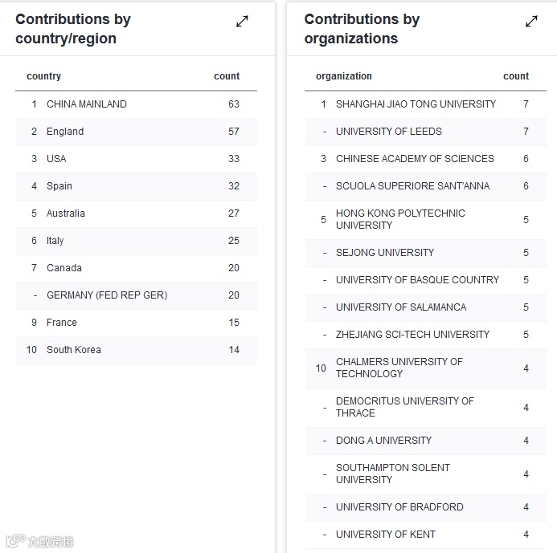557x553 pixels.
Task: Click CHINESE ACADEMY OF SCIENCES entry
Action: [x=415, y=159]
